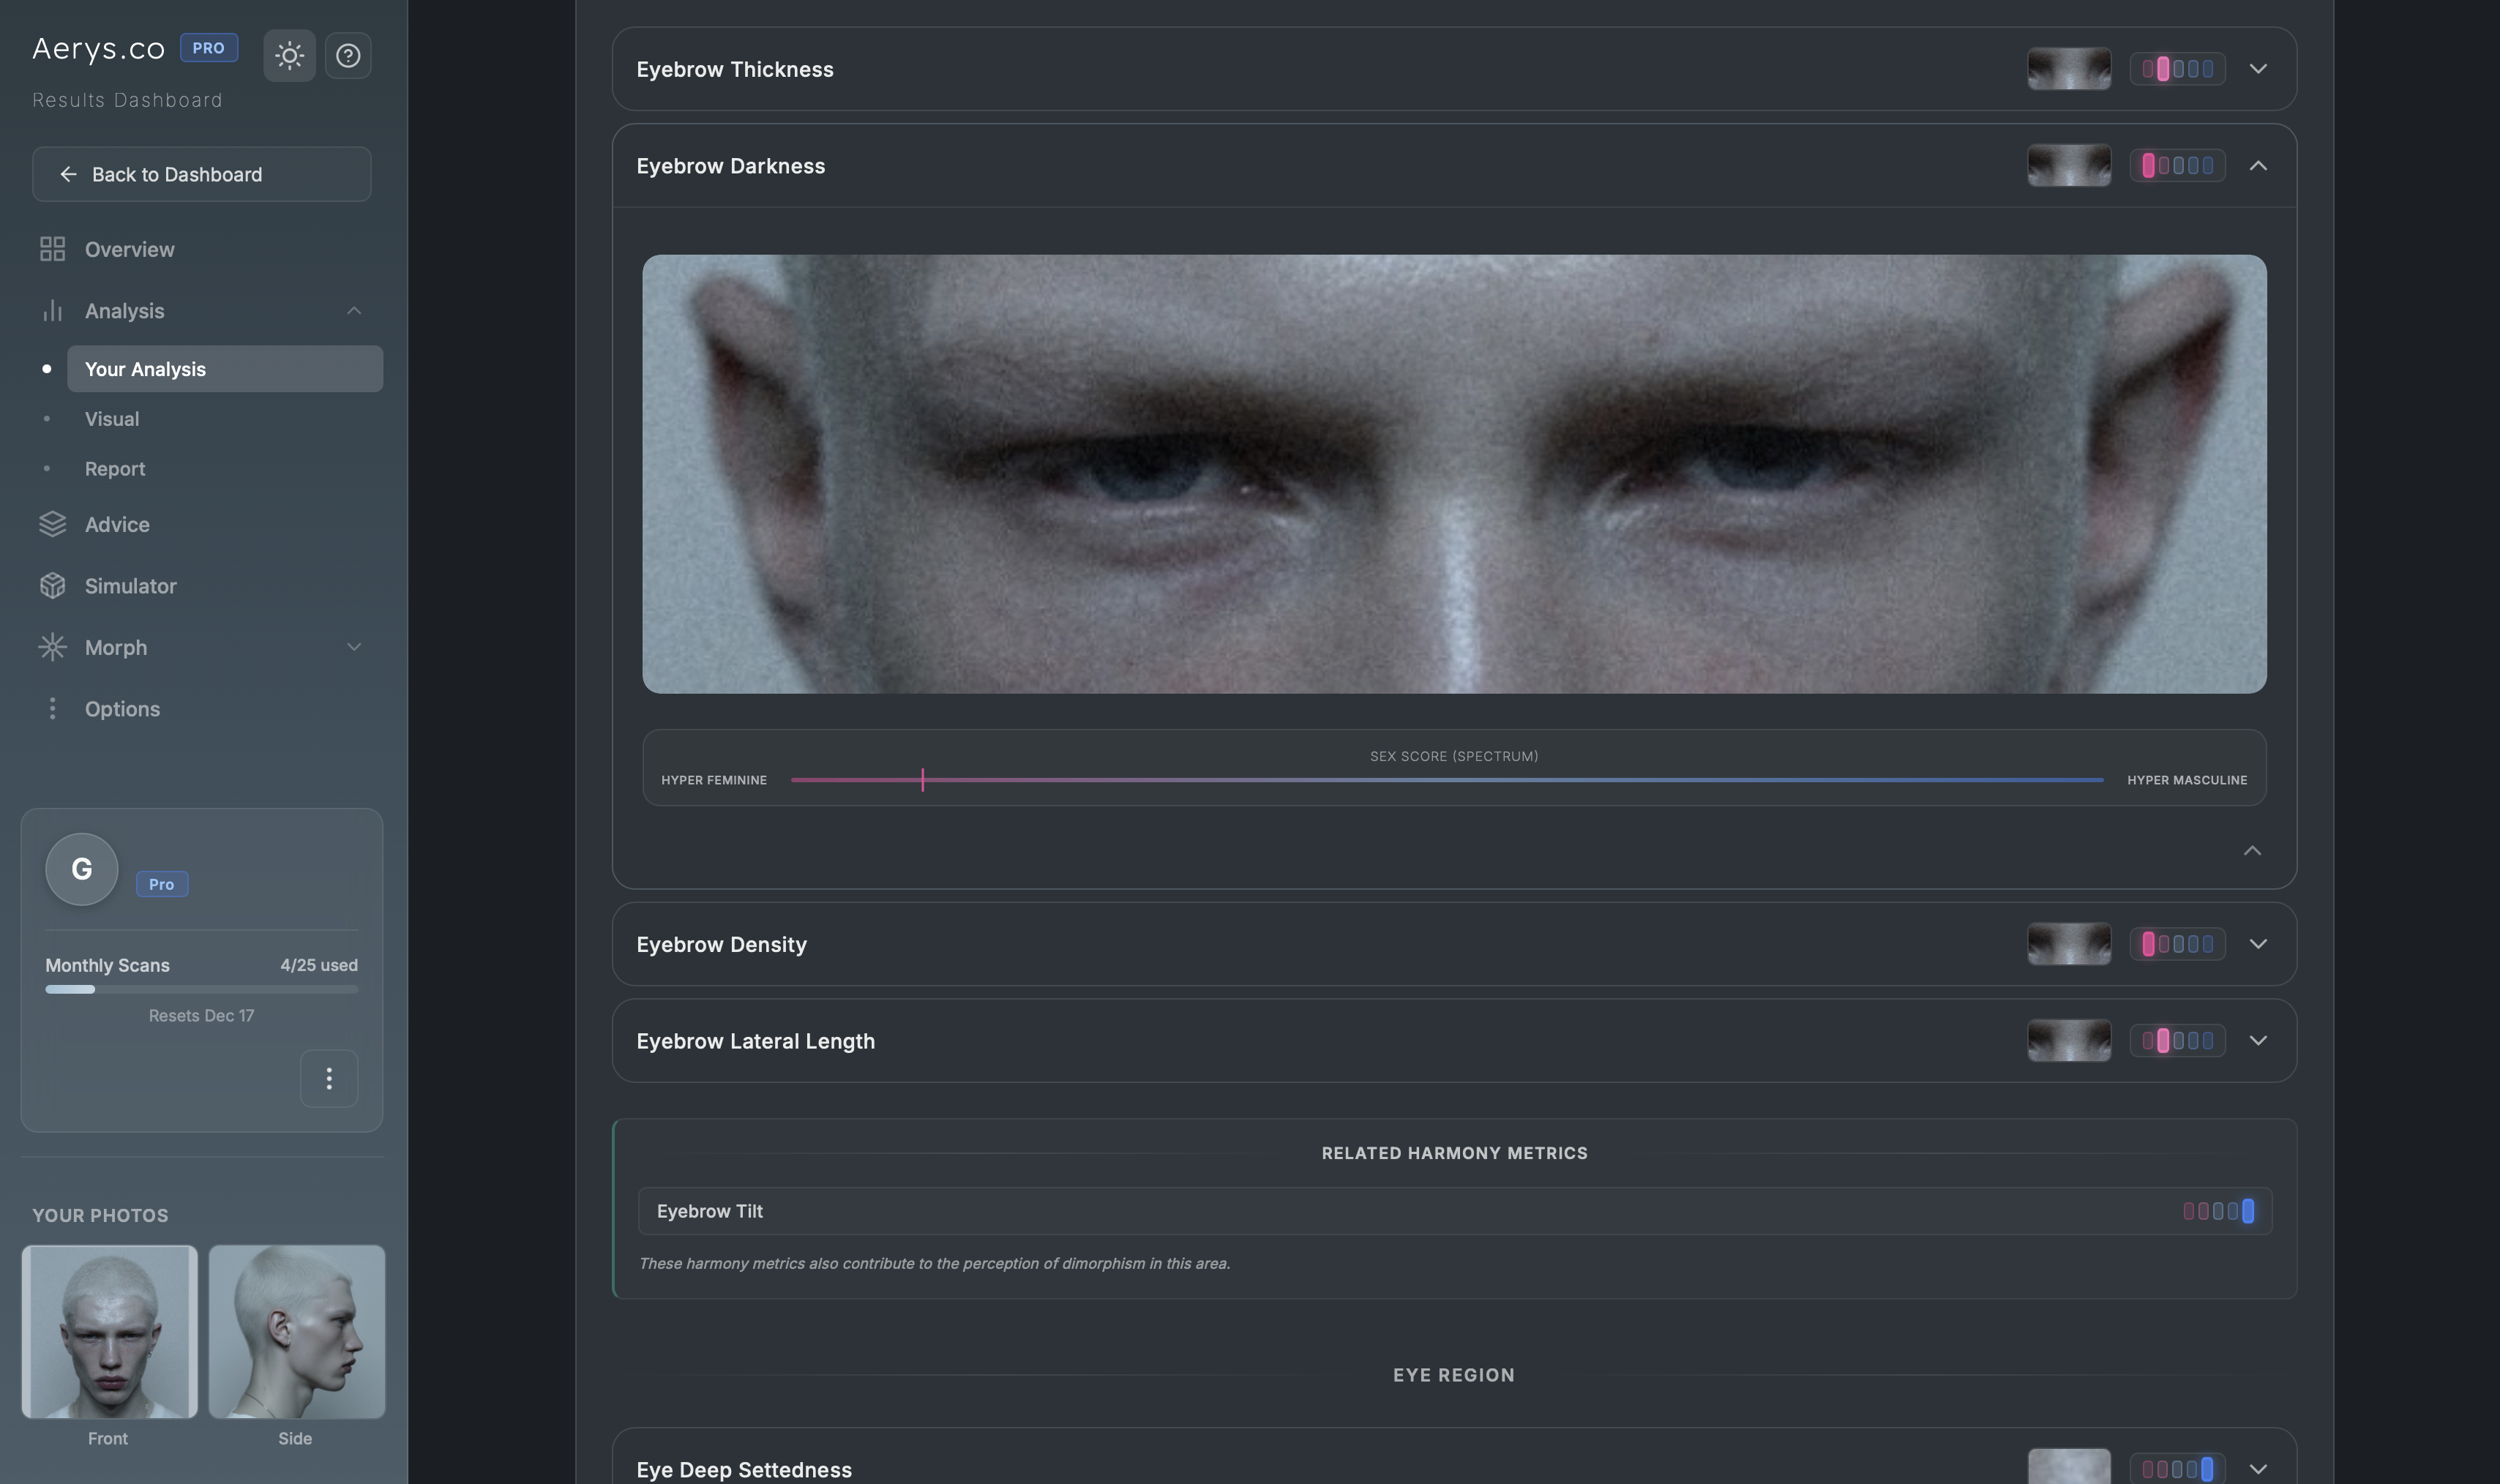The height and width of the screenshot is (1484, 2500).
Task: Click Back to Dashboard button
Action: tap(202, 174)
